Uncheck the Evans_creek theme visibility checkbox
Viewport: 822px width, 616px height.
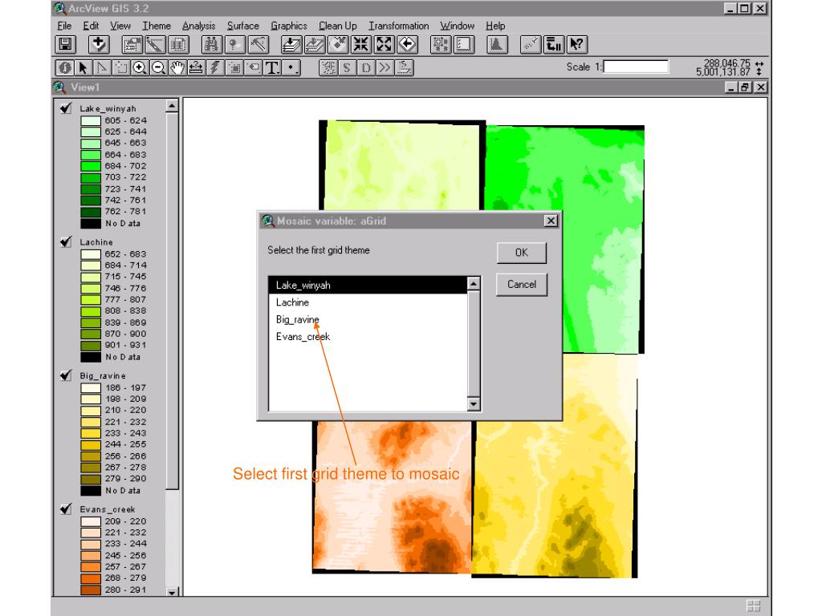pyautogui.click(x=66, y=509)
